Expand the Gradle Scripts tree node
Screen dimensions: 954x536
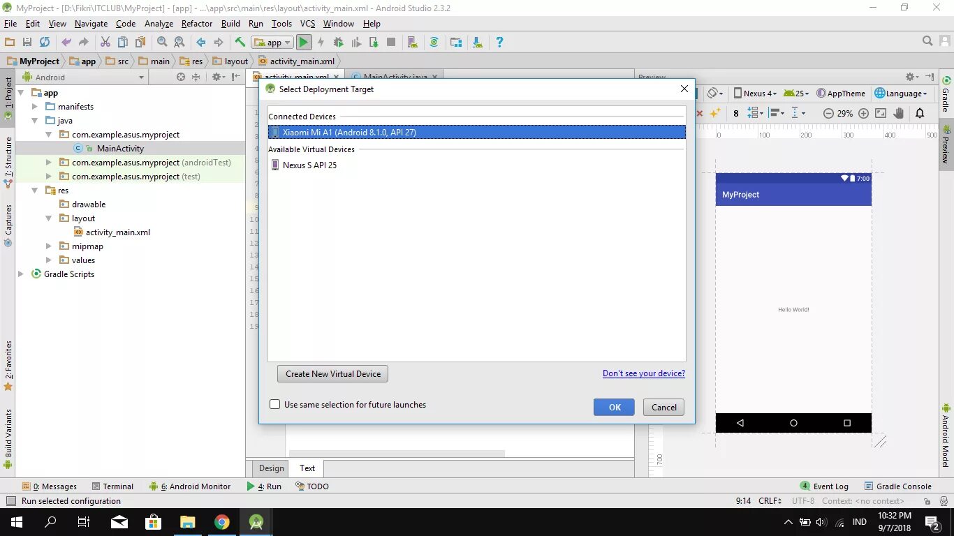(21, 274)
